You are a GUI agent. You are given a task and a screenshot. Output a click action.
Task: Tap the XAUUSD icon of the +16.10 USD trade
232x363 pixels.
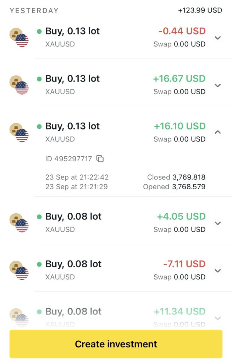pyautogui.click(x=19, y=133)
